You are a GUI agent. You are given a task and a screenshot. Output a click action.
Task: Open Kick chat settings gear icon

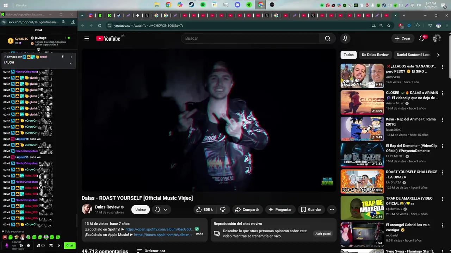[59, 245]
